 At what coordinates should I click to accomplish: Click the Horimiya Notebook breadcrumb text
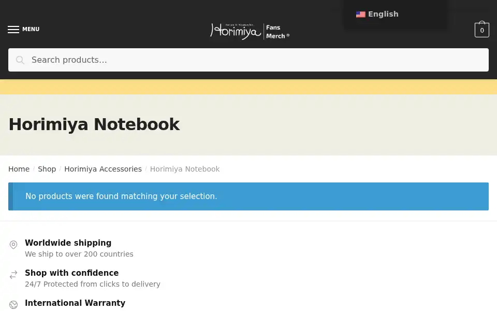[185, 169]
